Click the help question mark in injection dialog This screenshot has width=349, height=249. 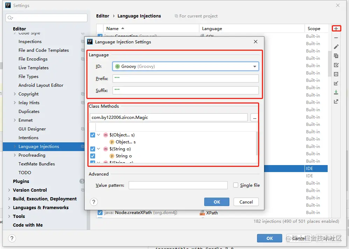94,202
